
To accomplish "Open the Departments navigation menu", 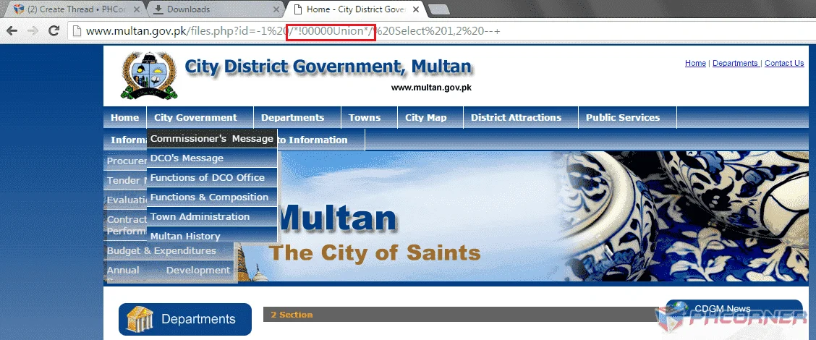I will pos(292,117).
